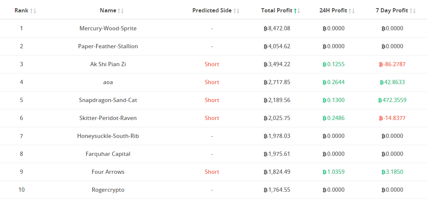Click Honeysuckle-South-Rib trader name

point(108,136)
